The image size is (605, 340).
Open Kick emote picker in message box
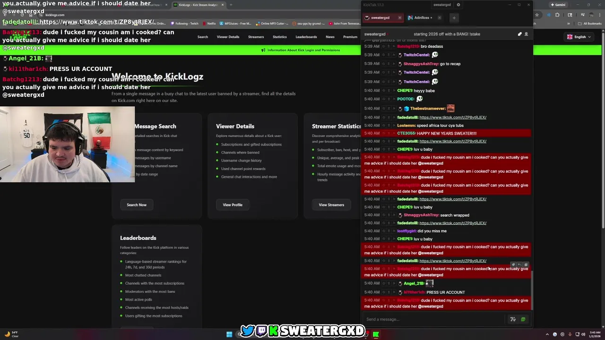tap(523, 319)
